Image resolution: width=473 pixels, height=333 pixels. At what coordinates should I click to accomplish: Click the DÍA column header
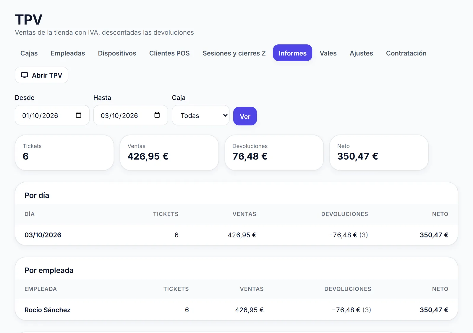point(30,214)
